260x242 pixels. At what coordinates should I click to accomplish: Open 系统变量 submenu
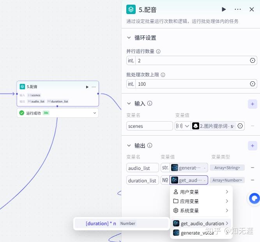tap(201, 210)
